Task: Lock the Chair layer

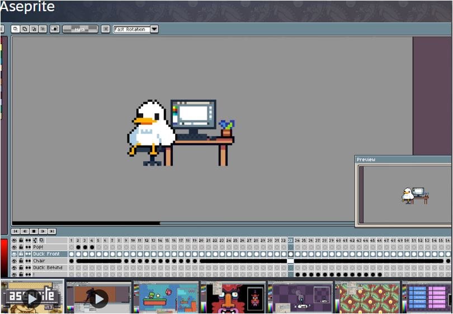Action: (x=21, y=261)
